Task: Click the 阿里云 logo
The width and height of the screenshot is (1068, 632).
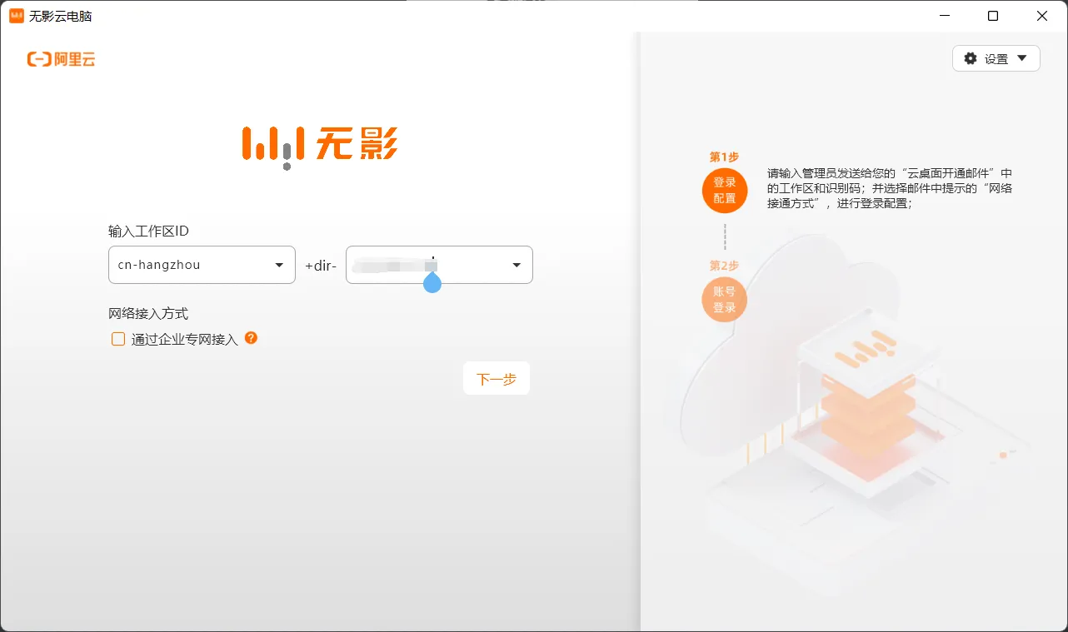Action: [61, 59]
